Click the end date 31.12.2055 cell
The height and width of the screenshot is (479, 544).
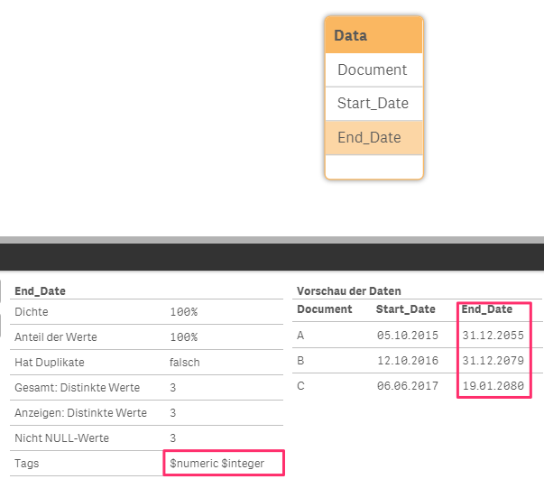(492, 336)
